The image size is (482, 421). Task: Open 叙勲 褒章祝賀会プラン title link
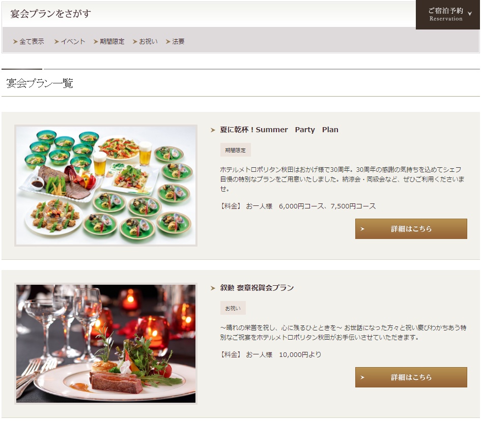tap(257, 288)
